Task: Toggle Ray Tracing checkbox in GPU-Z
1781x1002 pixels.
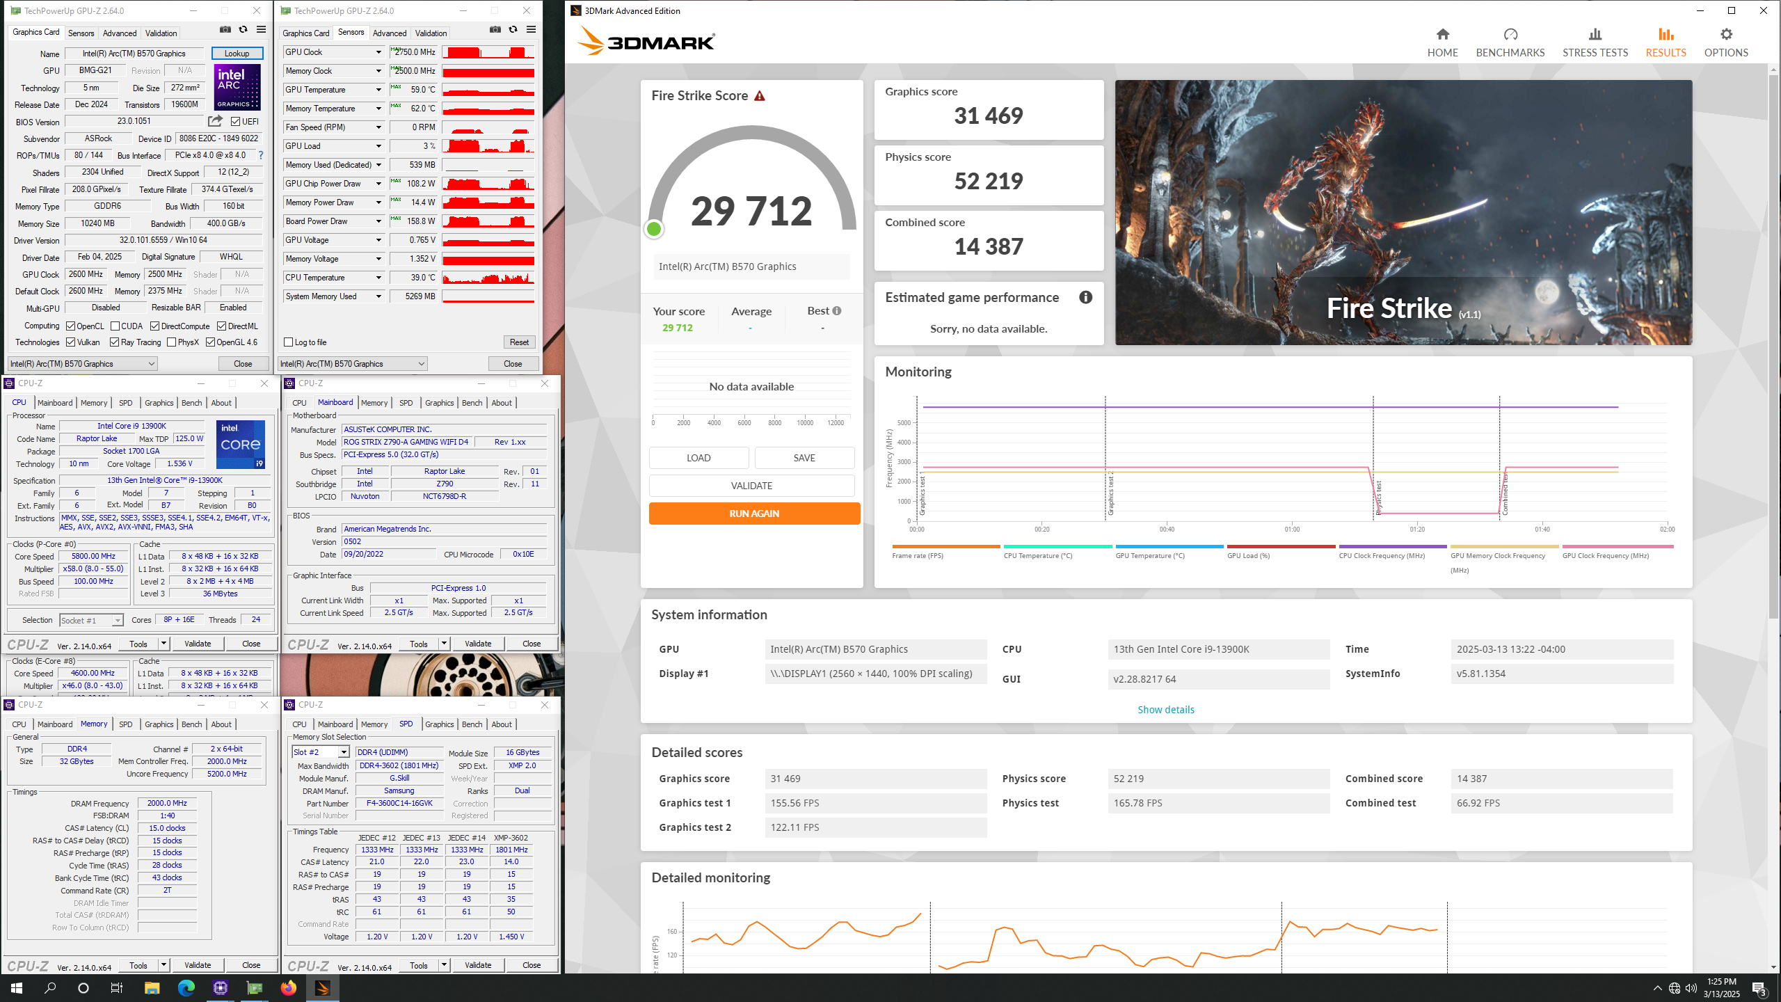Action: [x=115, y=342]
